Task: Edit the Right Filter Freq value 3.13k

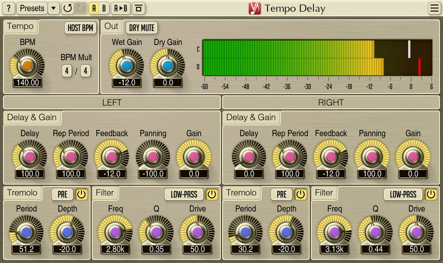Action: click(x=334, y=249)
